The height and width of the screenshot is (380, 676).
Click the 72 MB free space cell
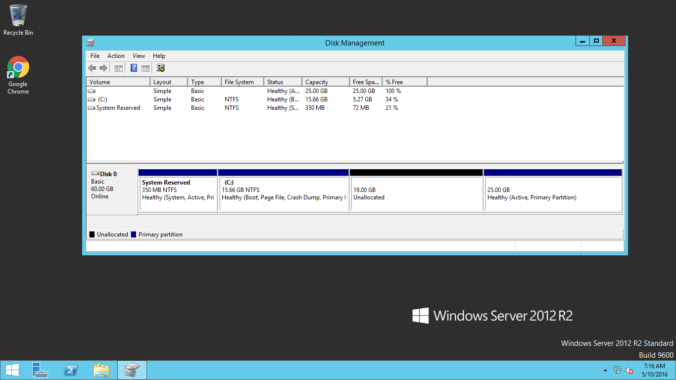coord(361,108)
